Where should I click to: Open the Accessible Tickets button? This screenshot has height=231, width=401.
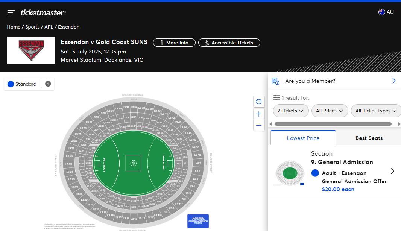pos(229,43)
